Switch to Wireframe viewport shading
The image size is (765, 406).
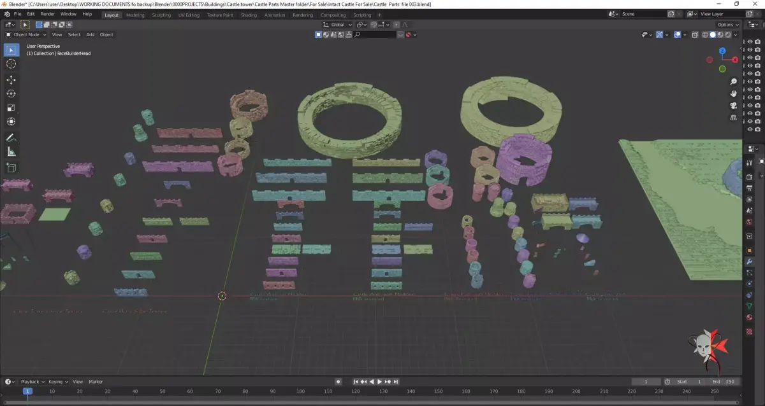[x=705, y=35]
